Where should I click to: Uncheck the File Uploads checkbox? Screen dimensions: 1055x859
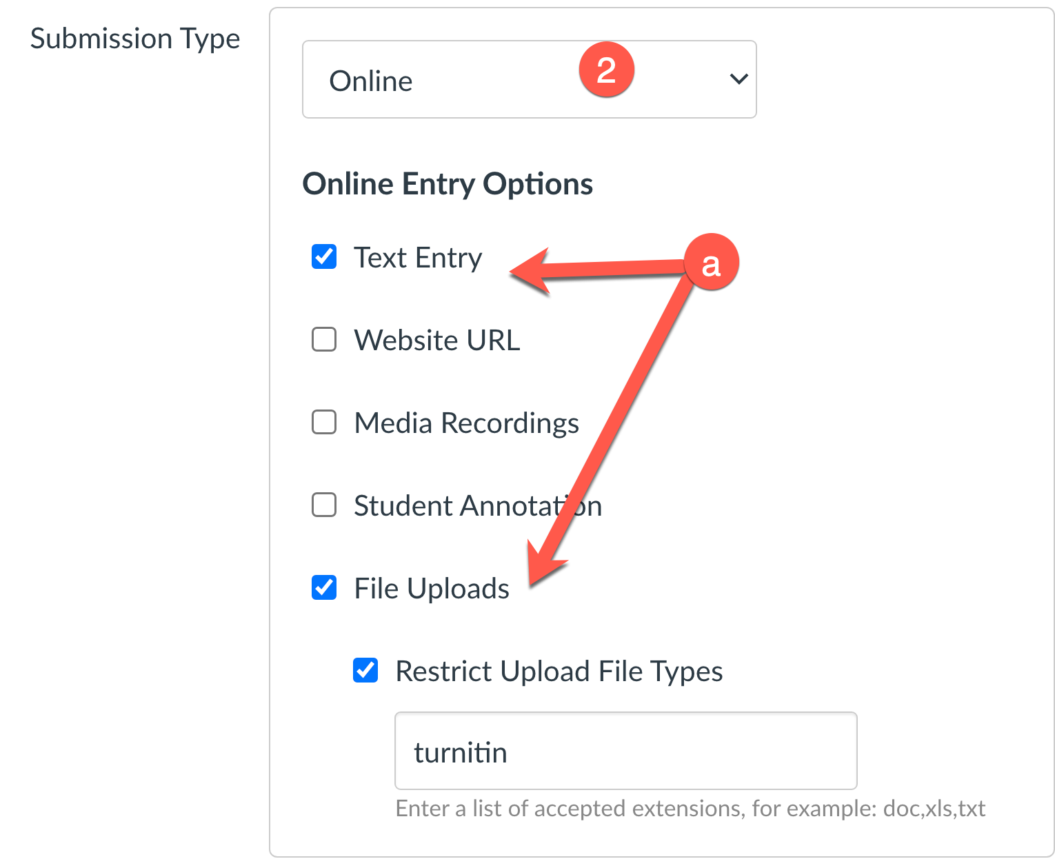coord(324,587)
